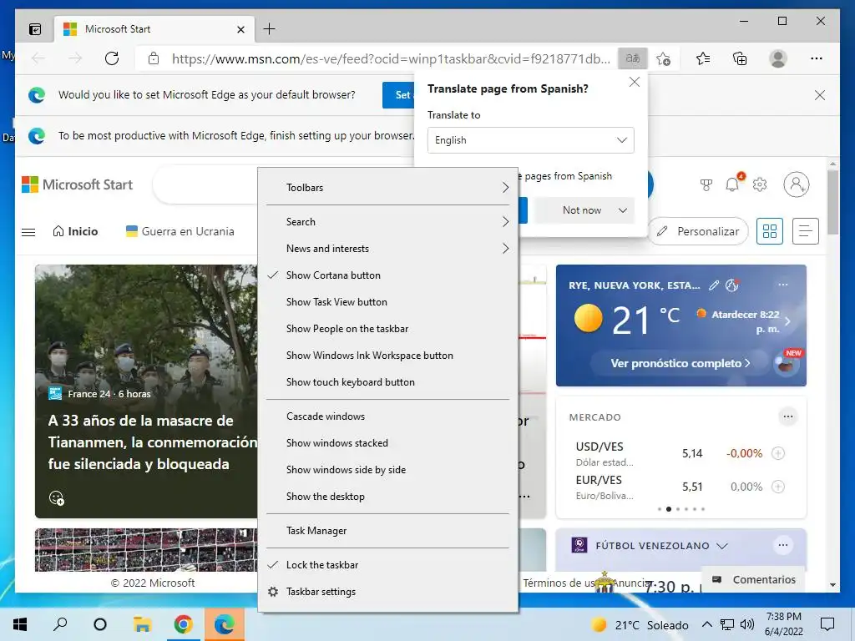Image resolution: width=855 pixels, height=641 pixels.
Task: Open MSN page settings gear icon
Action: tap(760, 184)
